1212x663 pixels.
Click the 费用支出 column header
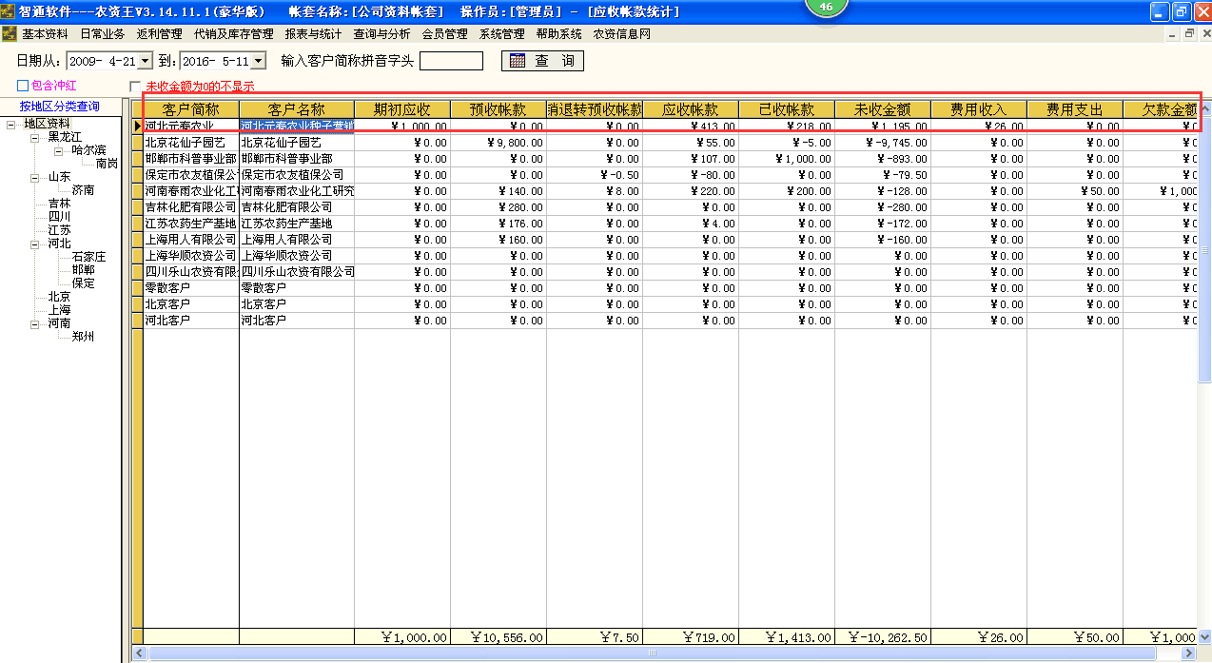pyautogui.click(x=1075, y=109)
